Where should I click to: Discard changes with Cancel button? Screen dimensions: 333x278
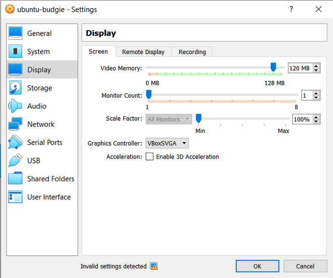tap(305, 266)
